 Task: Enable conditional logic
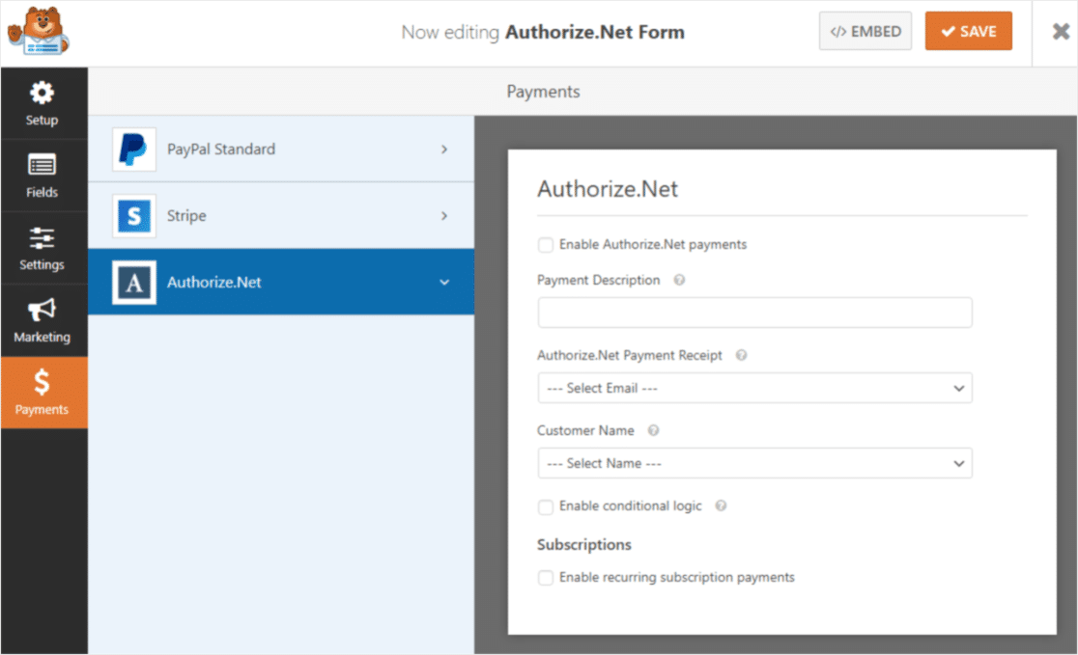point(546,505)
